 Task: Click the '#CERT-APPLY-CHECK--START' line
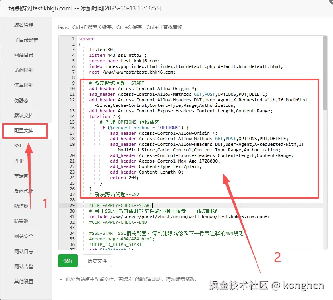point(121,205)
